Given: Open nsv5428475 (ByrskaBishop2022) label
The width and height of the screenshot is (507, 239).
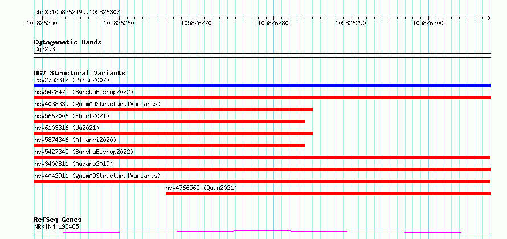Looking at the screenshot, I should click(x=84, y=92).
